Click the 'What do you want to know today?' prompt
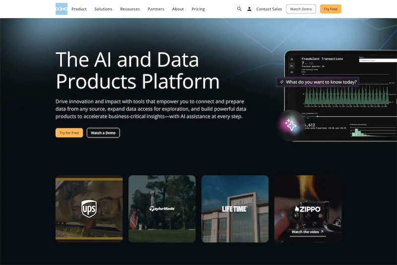Screen dimensions: 397x265 (x=317, y=82)
